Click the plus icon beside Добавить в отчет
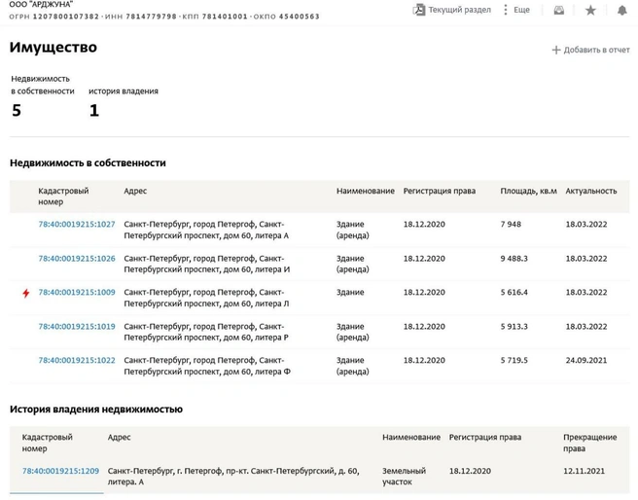The image size is (638, 500). (555, 50)
